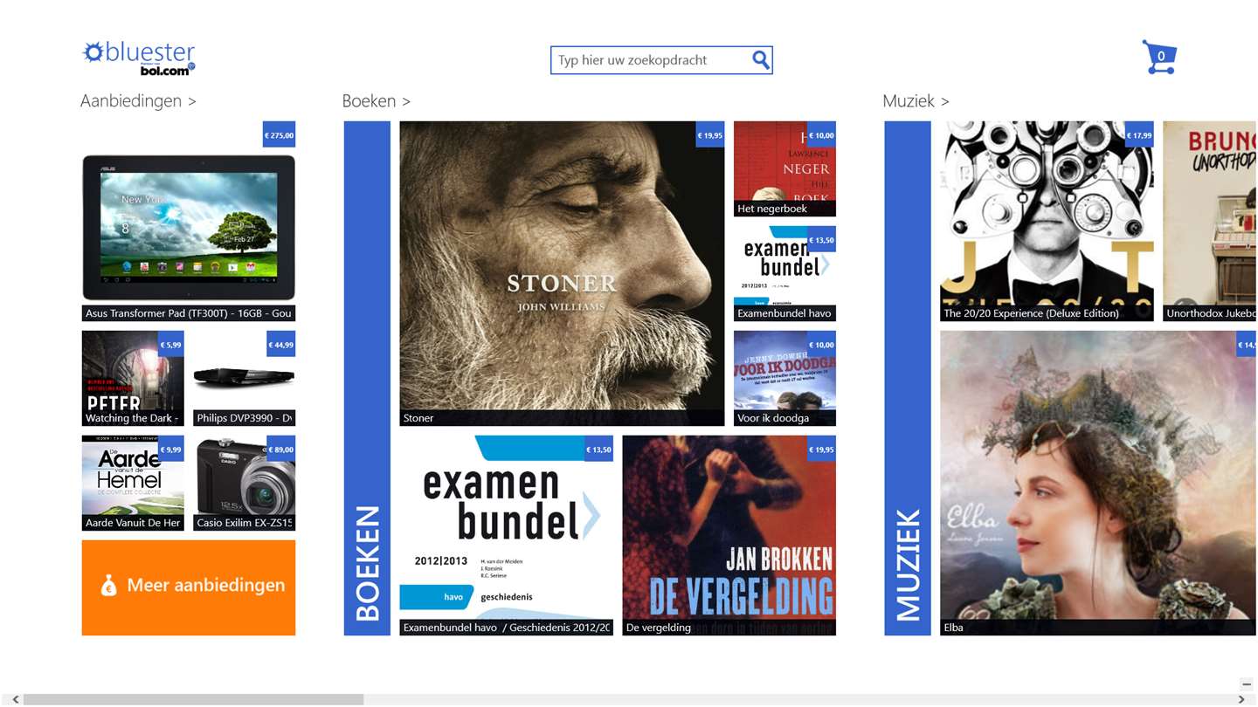The width and height of the screenshot is (1258, 707).
Task: Click the orange Meer aanbiedingen button
Action: [x=189, y=587]
